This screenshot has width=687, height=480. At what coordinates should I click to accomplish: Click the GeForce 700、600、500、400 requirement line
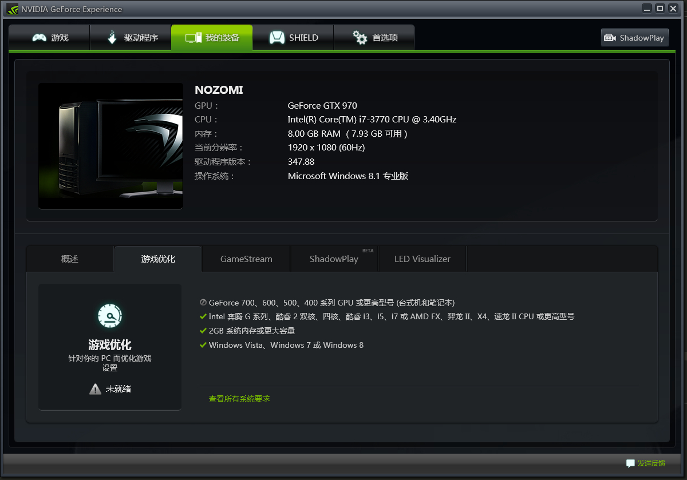click(332, 303)
